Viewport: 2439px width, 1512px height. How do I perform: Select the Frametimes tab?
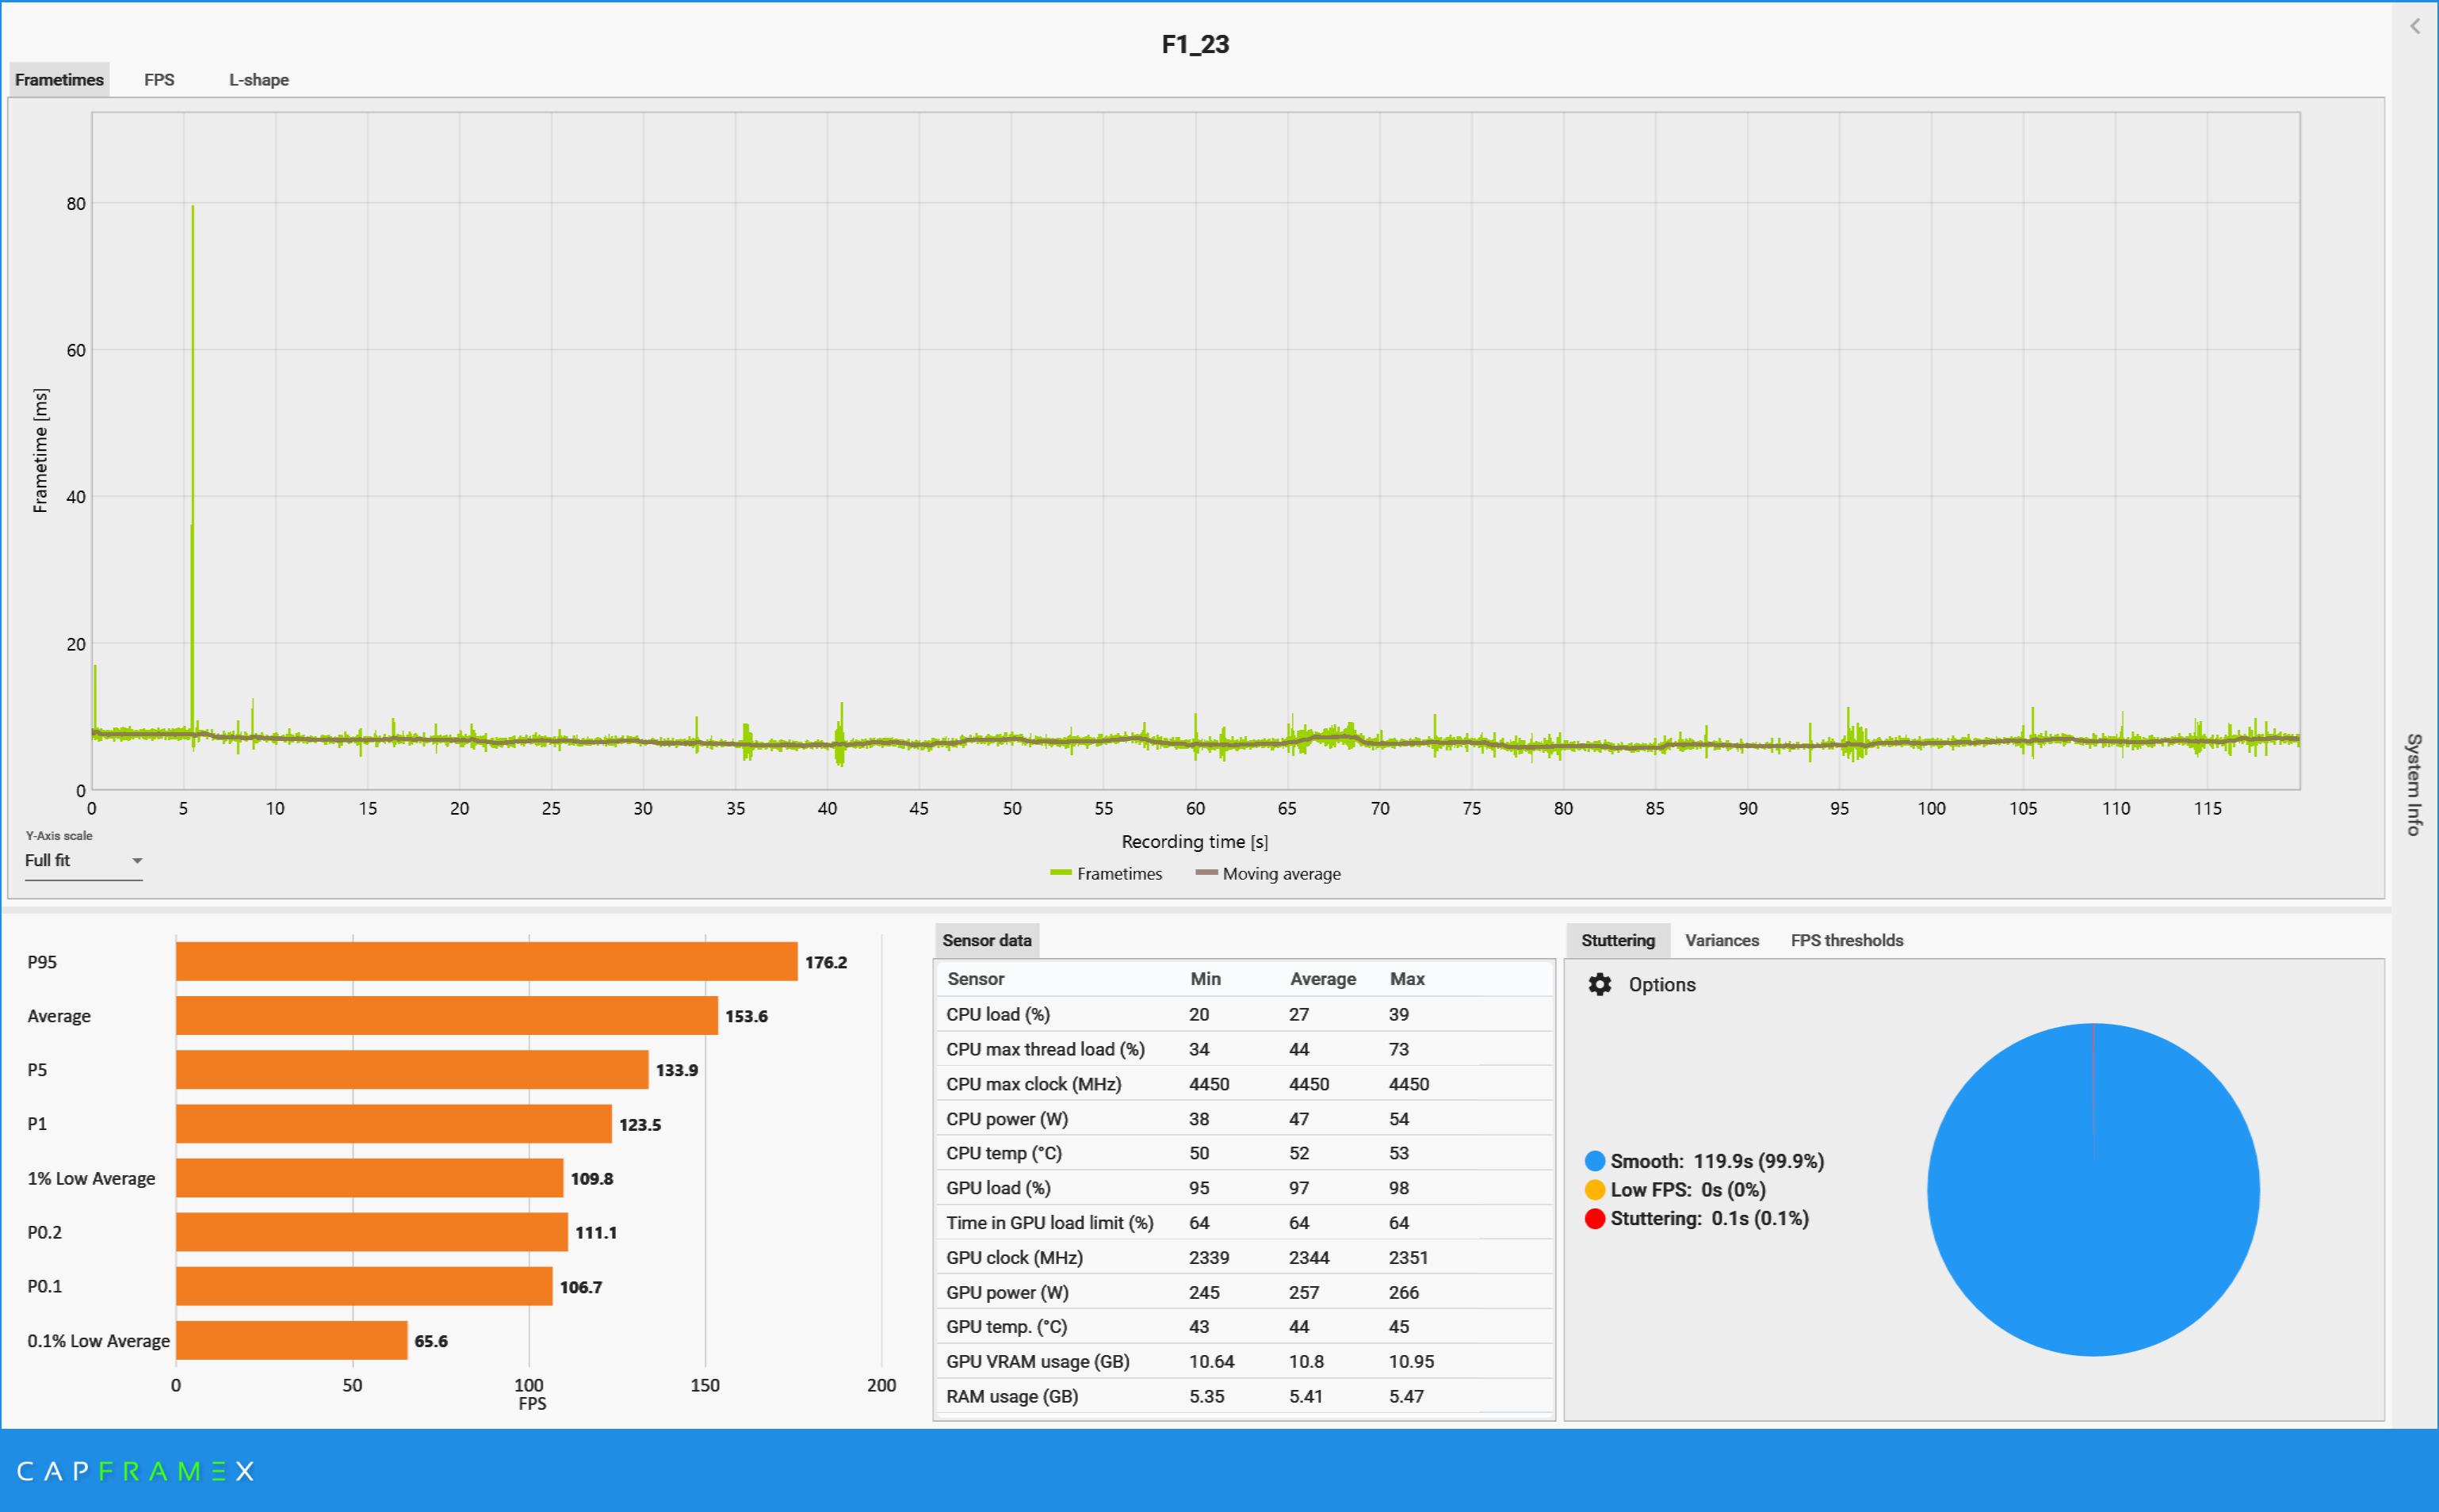point(59,80)
